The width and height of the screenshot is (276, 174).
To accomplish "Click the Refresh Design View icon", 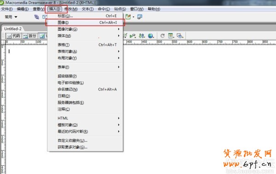I will [x=162, y=36].
